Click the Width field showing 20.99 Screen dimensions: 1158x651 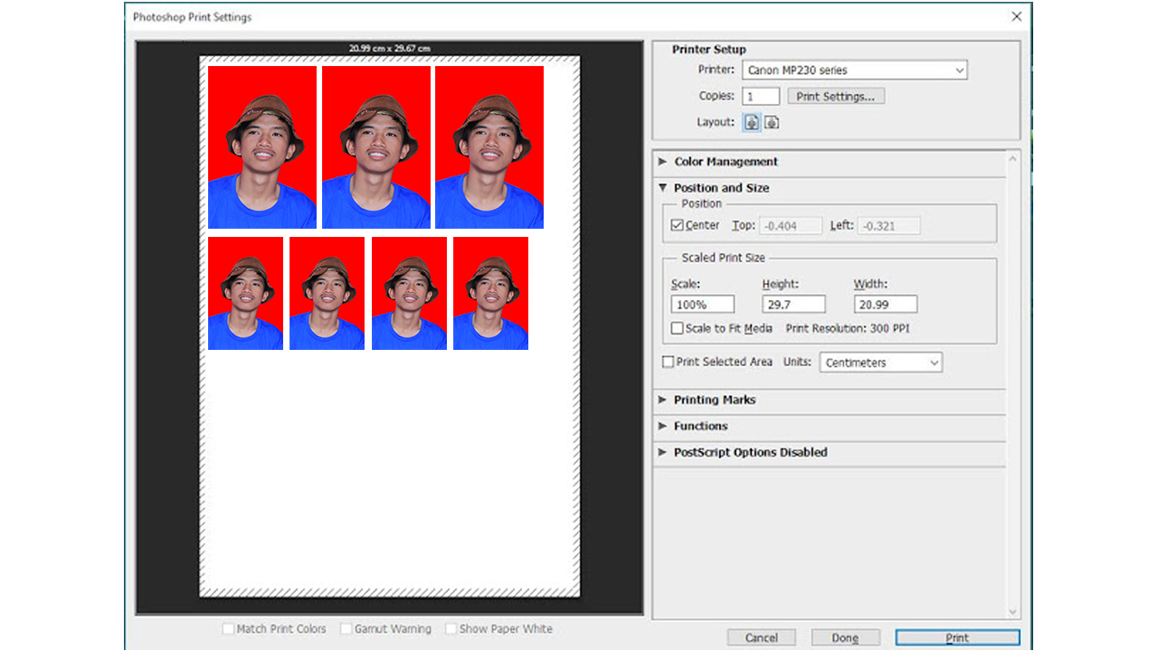tap(886, 305)
